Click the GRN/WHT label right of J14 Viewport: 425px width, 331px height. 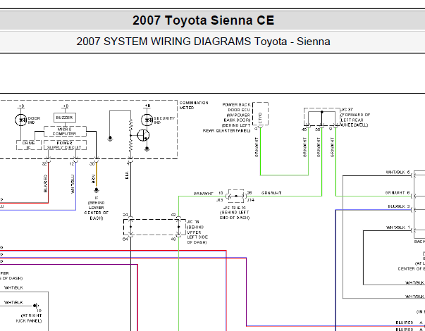271,193
